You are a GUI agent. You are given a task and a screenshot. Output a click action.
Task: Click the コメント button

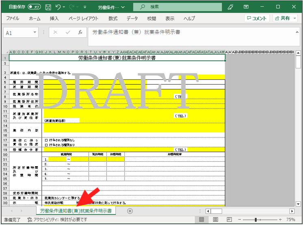coord(257,18)
